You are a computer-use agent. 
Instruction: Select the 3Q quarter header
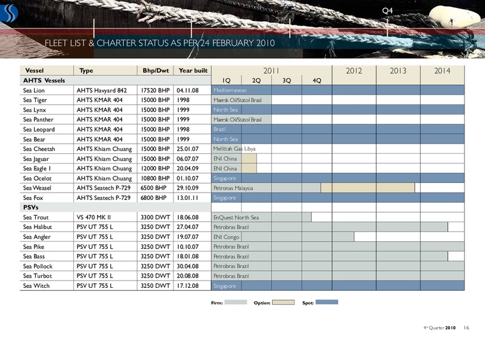click(x=287, y=81)
